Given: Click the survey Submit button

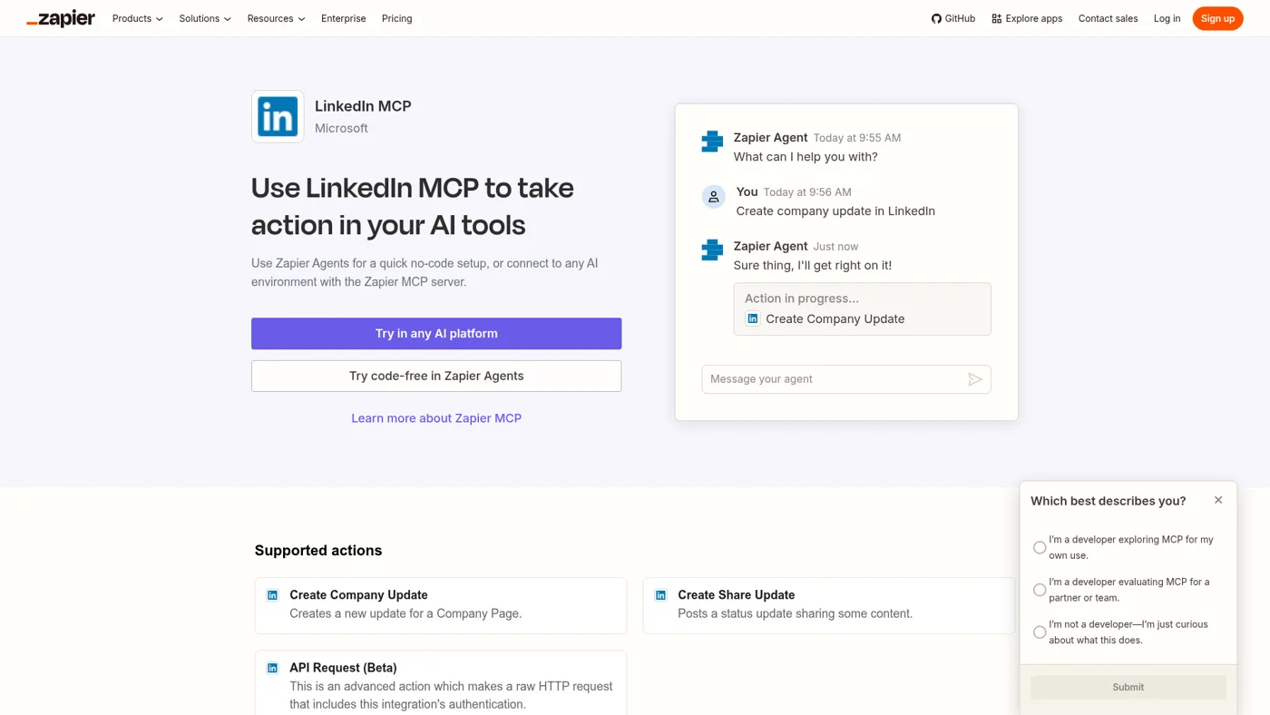Looking at the screenshot, I should coord(1128,687).
